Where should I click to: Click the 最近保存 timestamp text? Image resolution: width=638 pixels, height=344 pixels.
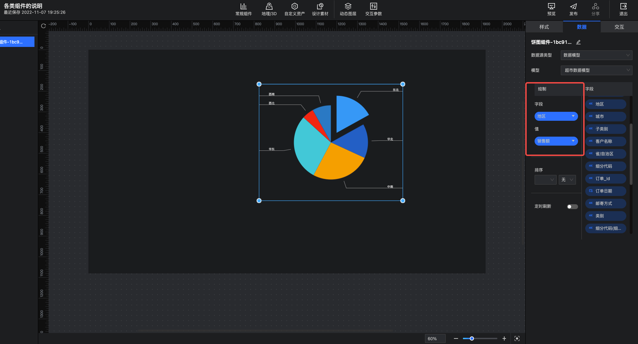[34, 12]
